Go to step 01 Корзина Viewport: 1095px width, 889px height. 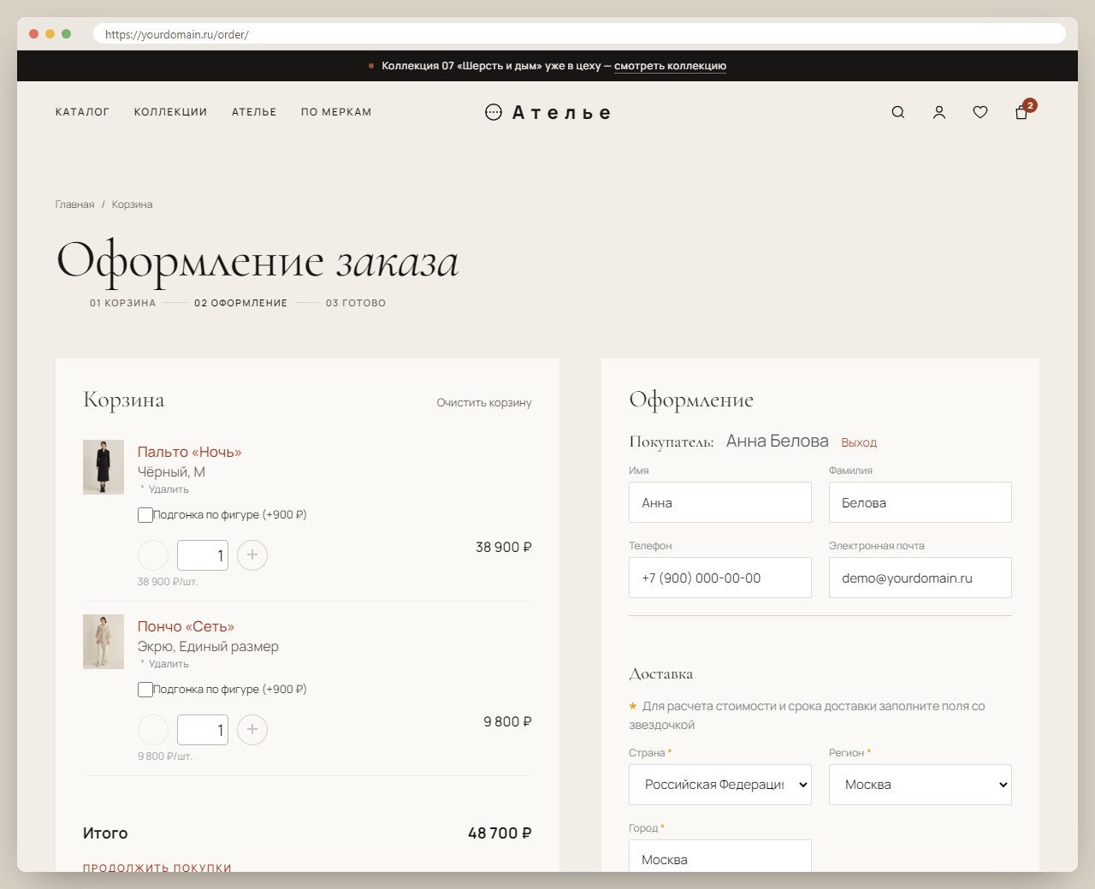pyautogui.click(x=122, y=303)
